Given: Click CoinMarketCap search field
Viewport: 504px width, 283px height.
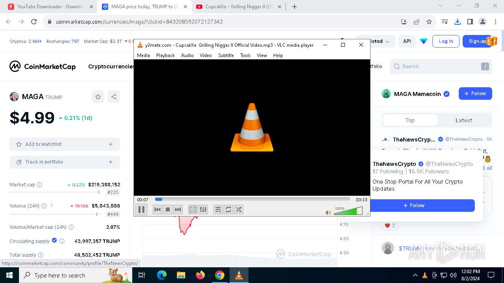Looking at the screenshot, I should click(x=441, y=66).
